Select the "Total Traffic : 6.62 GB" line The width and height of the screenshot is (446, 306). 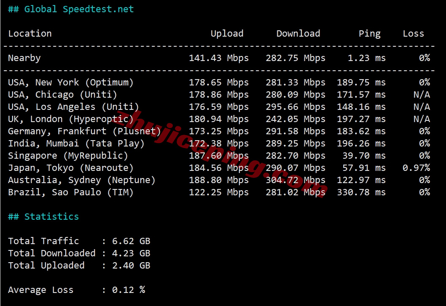tap(80, 241)
